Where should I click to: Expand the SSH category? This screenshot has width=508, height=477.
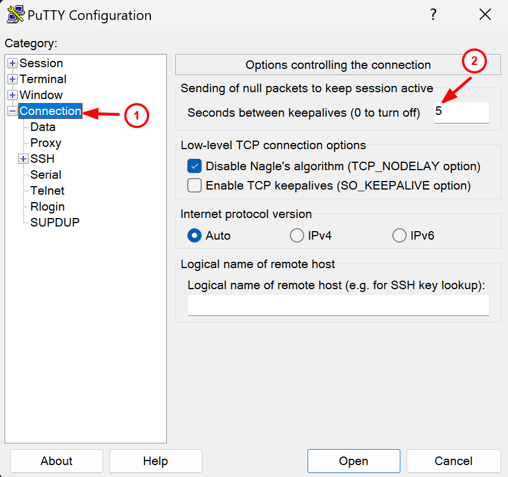pyautogui.click(x=23, y=159)
